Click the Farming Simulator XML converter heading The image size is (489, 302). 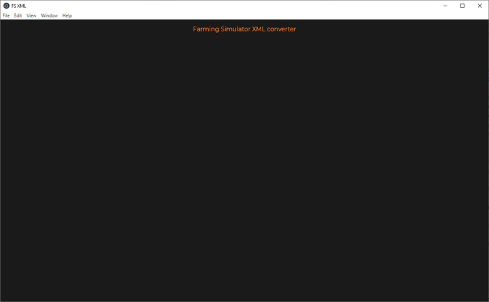click(x=245, y=29)
